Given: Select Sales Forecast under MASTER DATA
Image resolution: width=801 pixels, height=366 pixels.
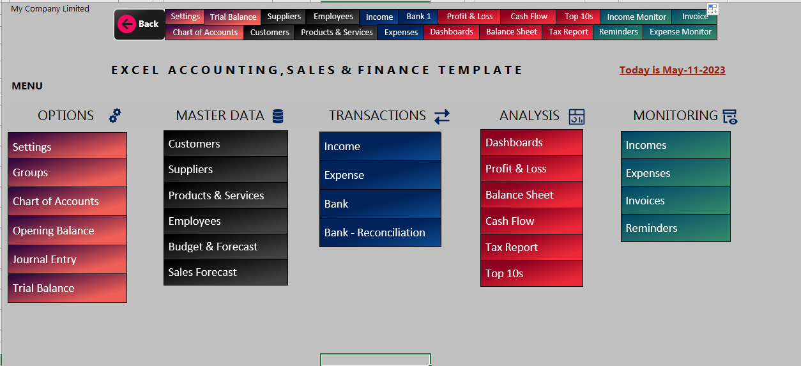Looking at the screenshot, I should click(225, 272).
